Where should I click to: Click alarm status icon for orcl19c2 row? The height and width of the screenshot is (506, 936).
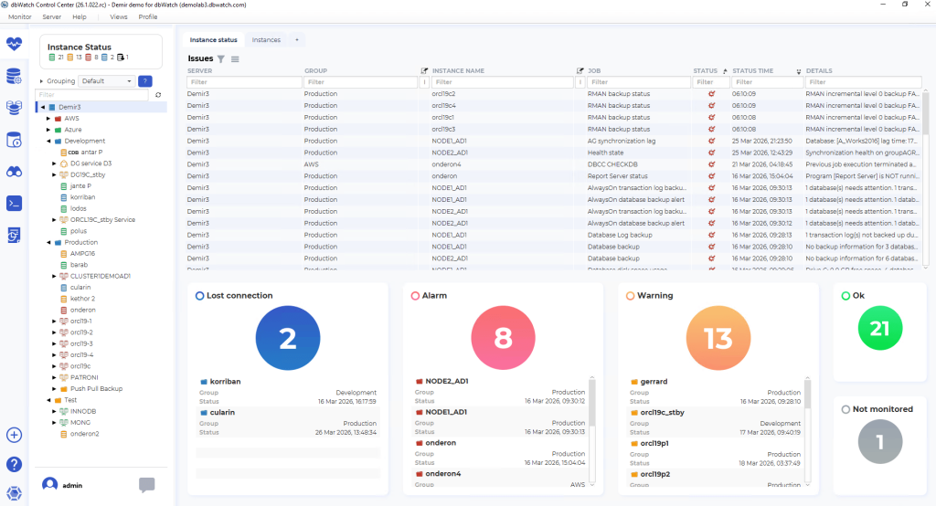point(711,94)
